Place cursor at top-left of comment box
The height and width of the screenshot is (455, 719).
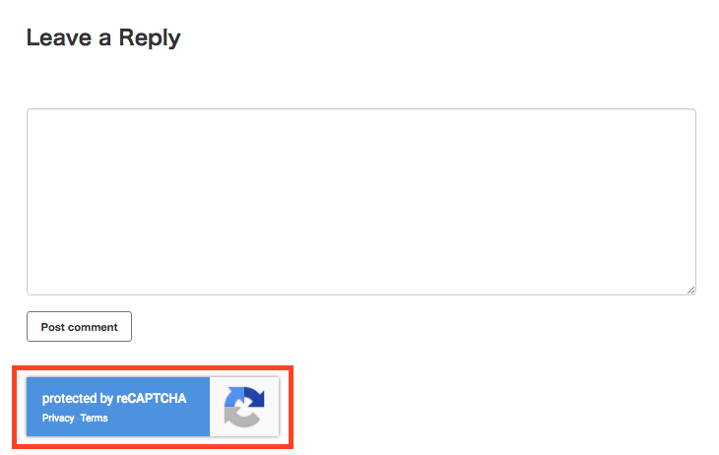click(x=33, y=115)
